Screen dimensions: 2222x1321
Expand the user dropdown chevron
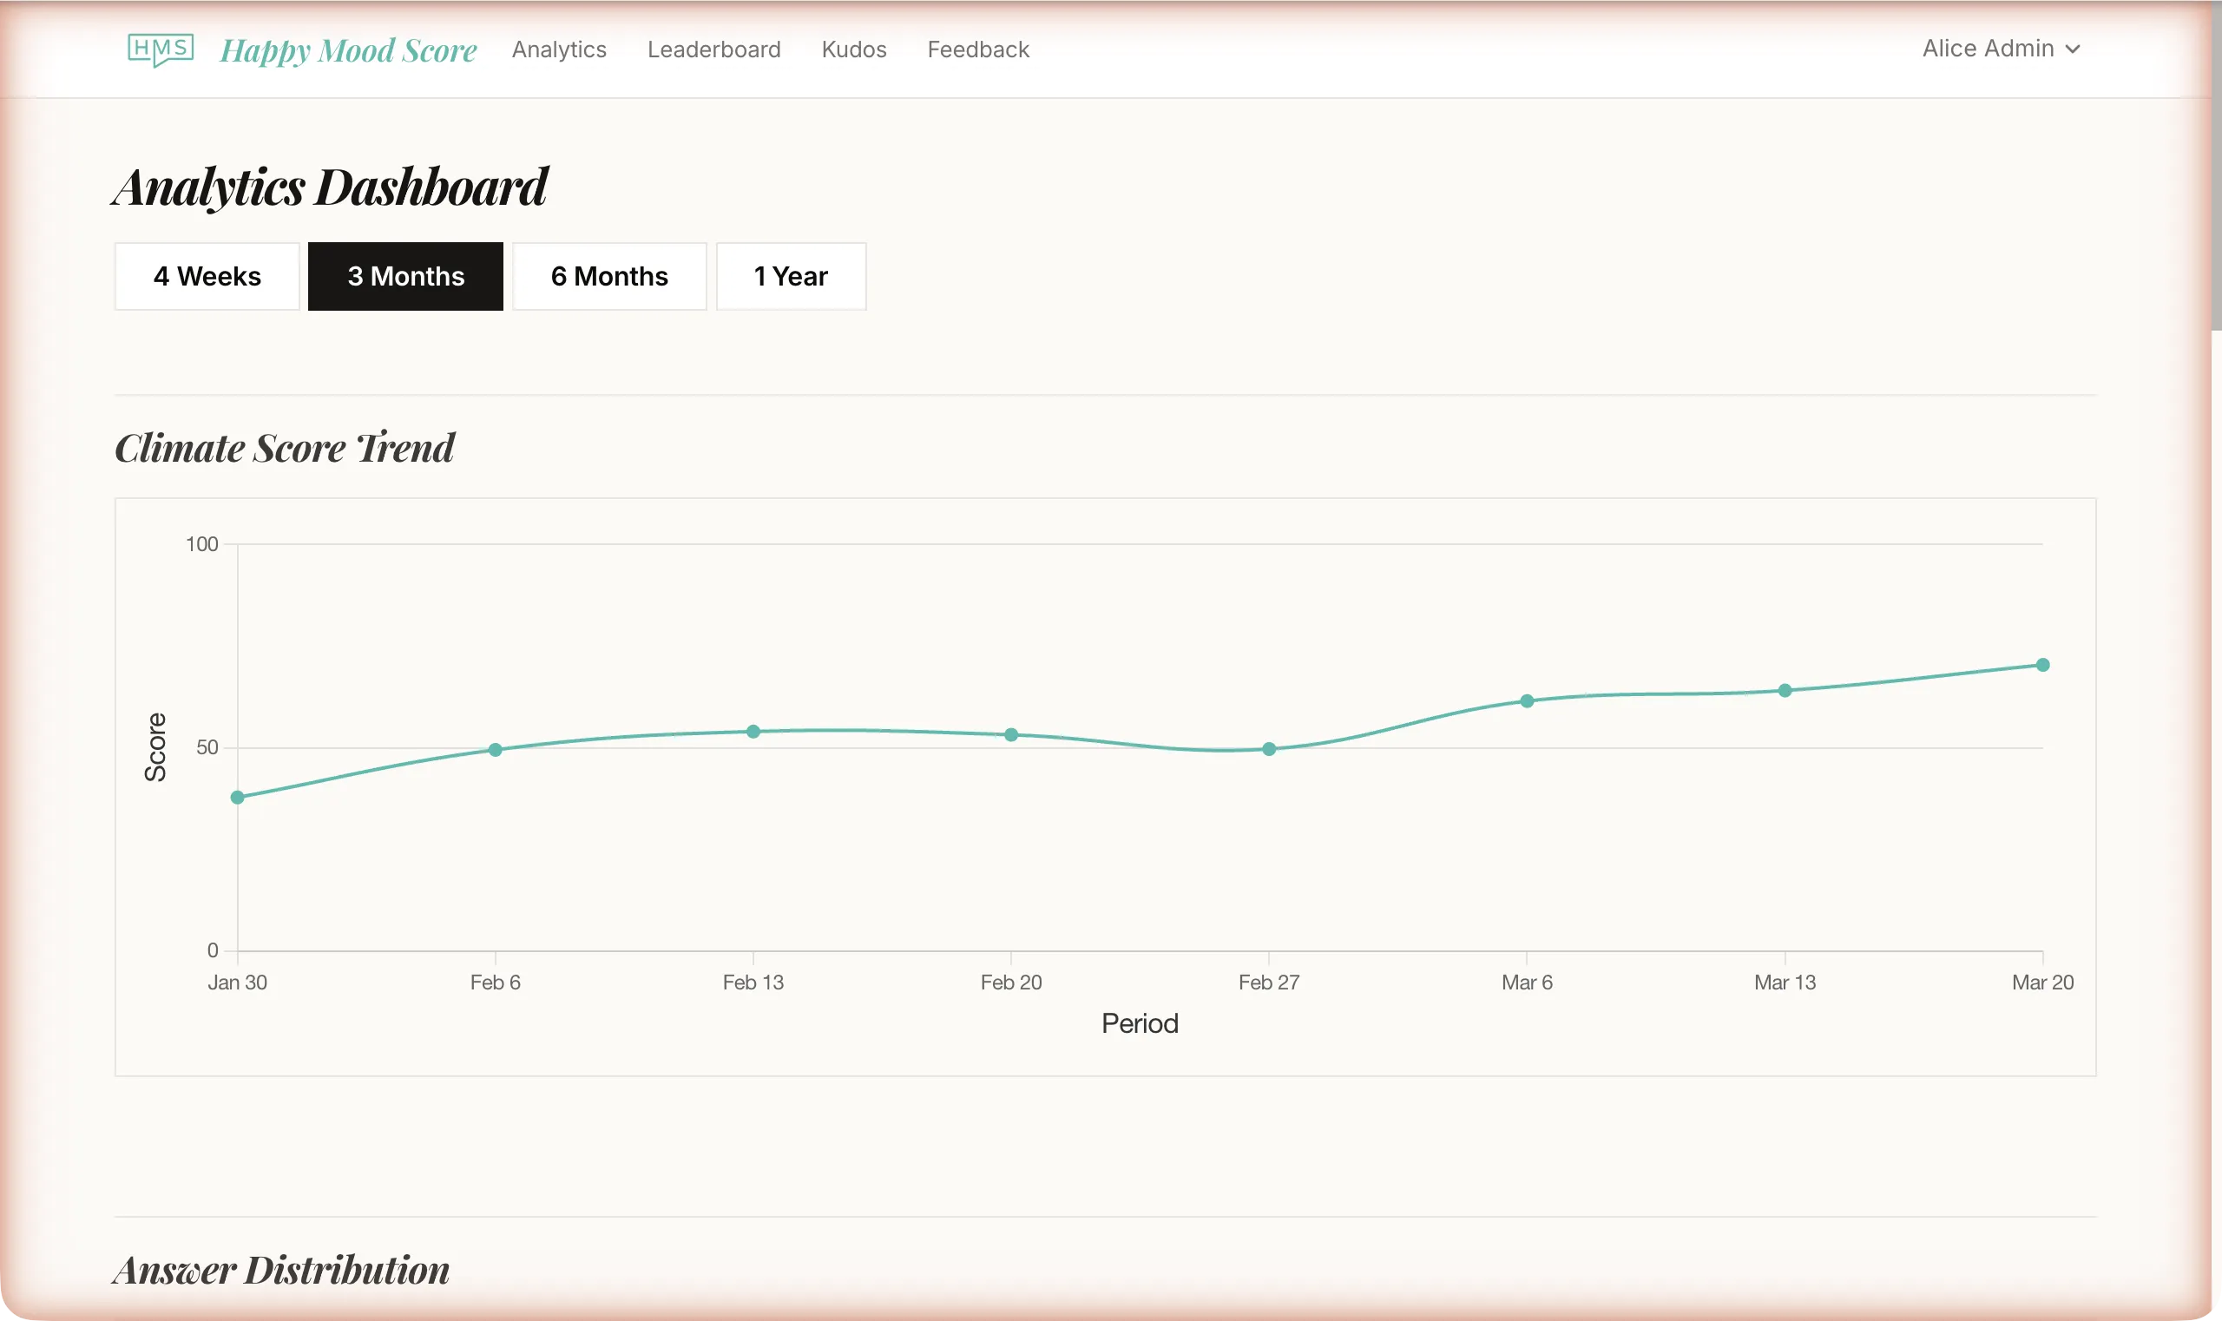click(2072, 49)
